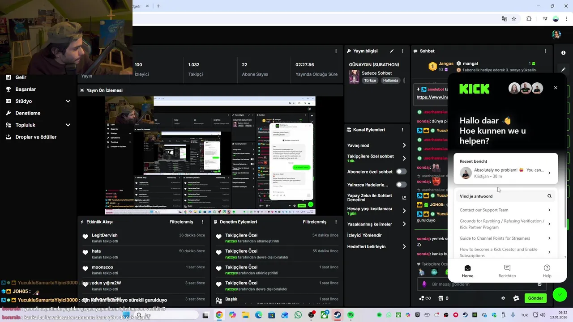
Task: Switch to Help tab in support widget
Action: tap(547, 271)
